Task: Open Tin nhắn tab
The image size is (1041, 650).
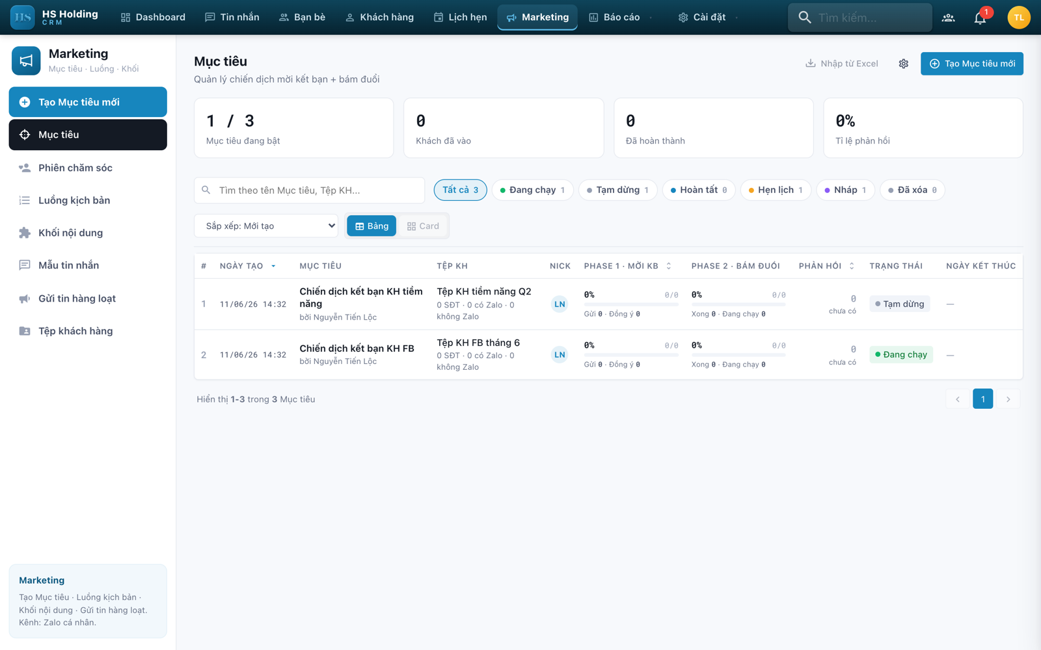Action: pyautogui.click(x=232, y=18)
